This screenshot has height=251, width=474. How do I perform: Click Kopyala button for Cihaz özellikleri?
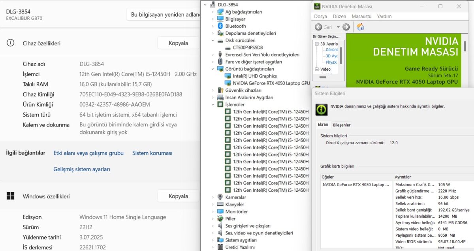tap(178, 43)
